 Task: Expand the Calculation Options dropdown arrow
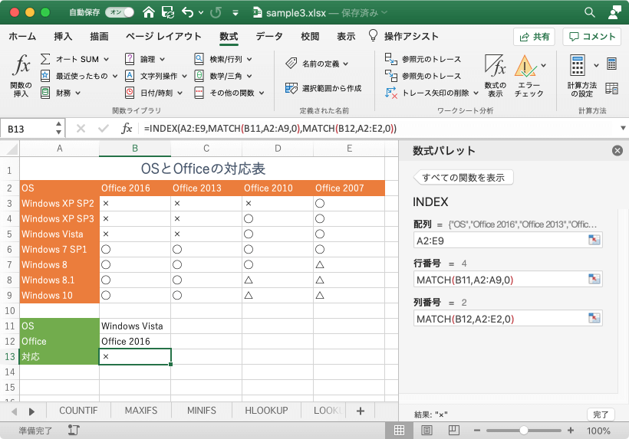pos(597,65)
